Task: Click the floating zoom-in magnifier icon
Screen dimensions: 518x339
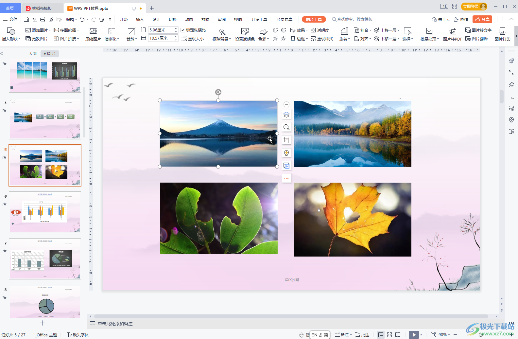Action: (286, 127)
